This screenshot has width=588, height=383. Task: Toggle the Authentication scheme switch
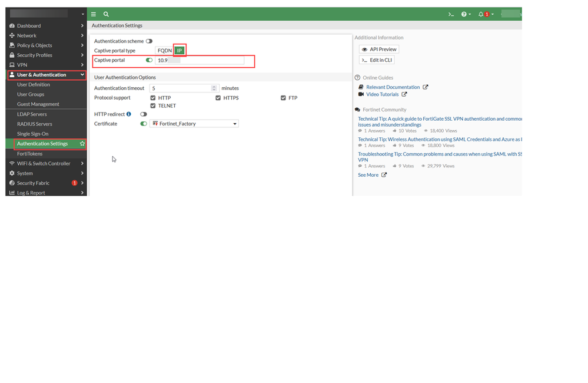tap(149, 41)
